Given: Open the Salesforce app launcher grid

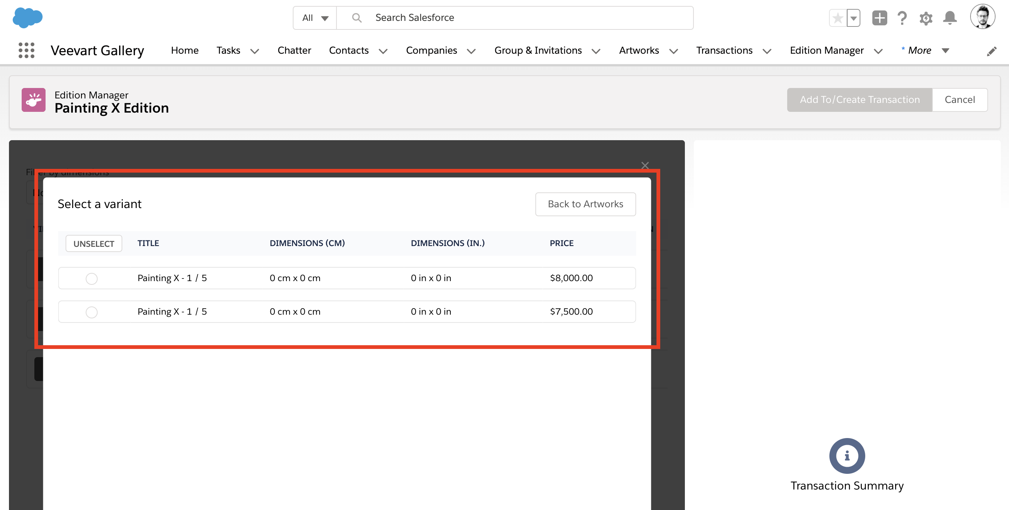Looking at the screenshot, I should [x=26, y=50].
